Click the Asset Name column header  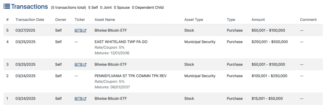click(x=105, y=20)
